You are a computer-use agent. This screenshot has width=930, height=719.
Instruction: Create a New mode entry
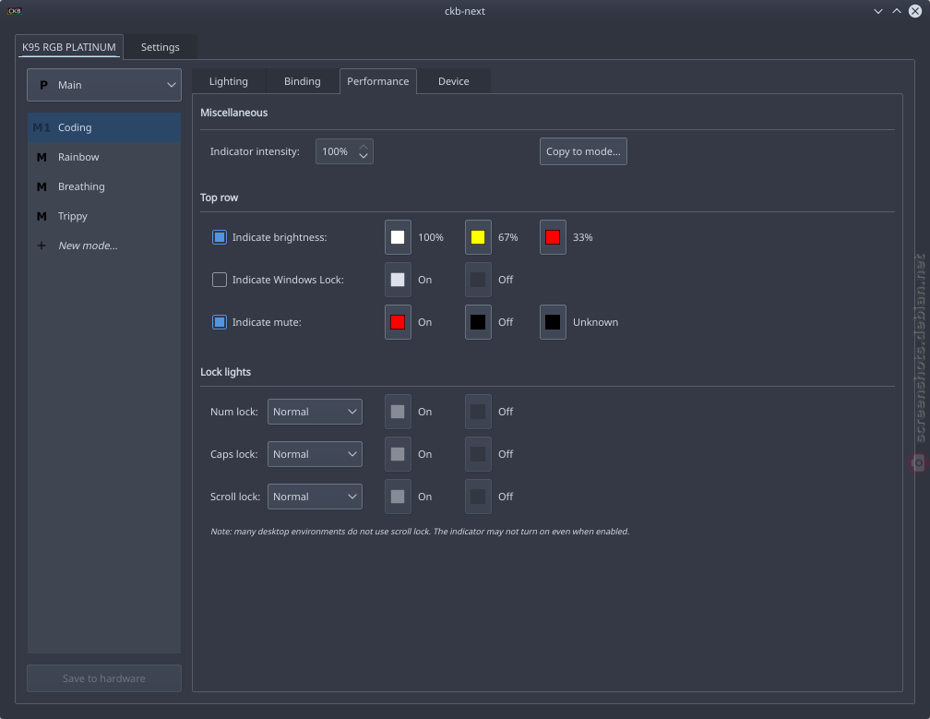[104, 246]
